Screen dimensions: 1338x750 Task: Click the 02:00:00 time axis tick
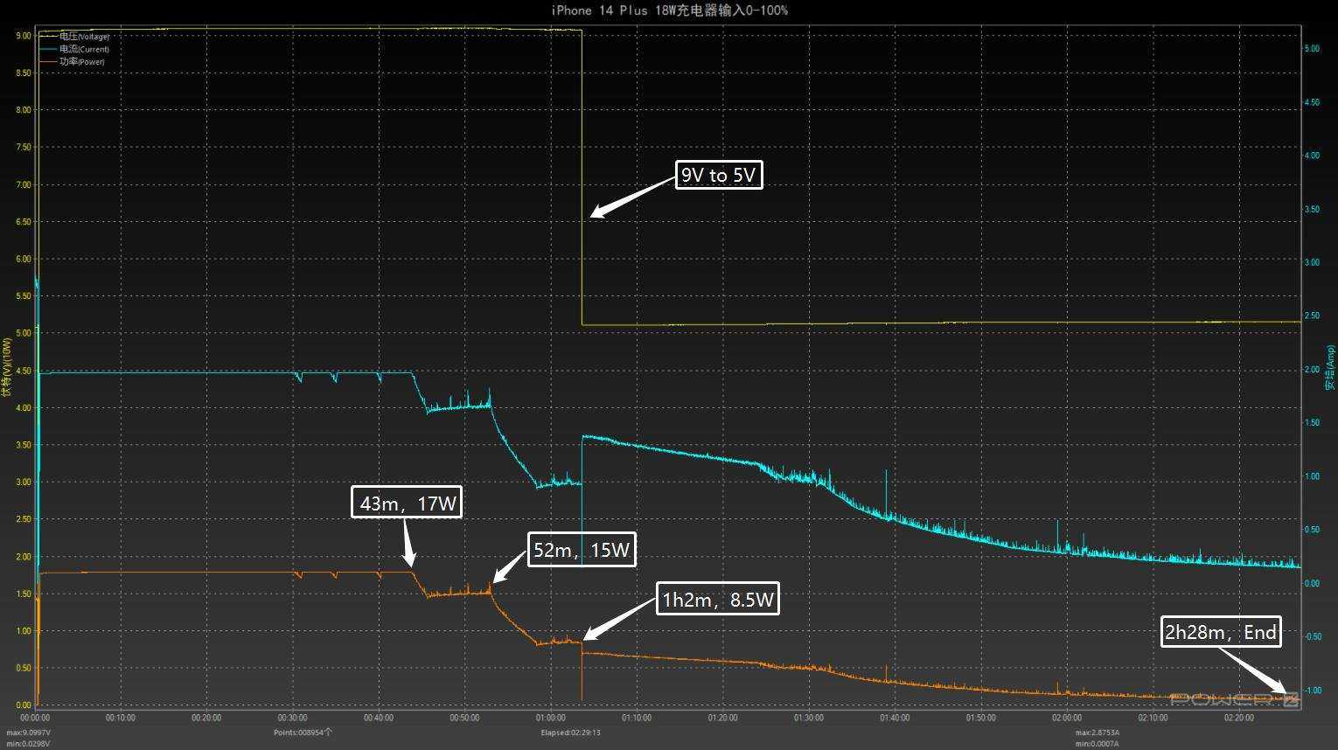[x=1067, y=718]
